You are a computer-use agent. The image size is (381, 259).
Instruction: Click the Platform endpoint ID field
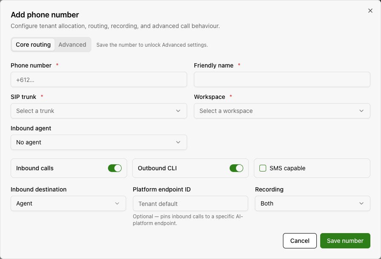[190, 203]
